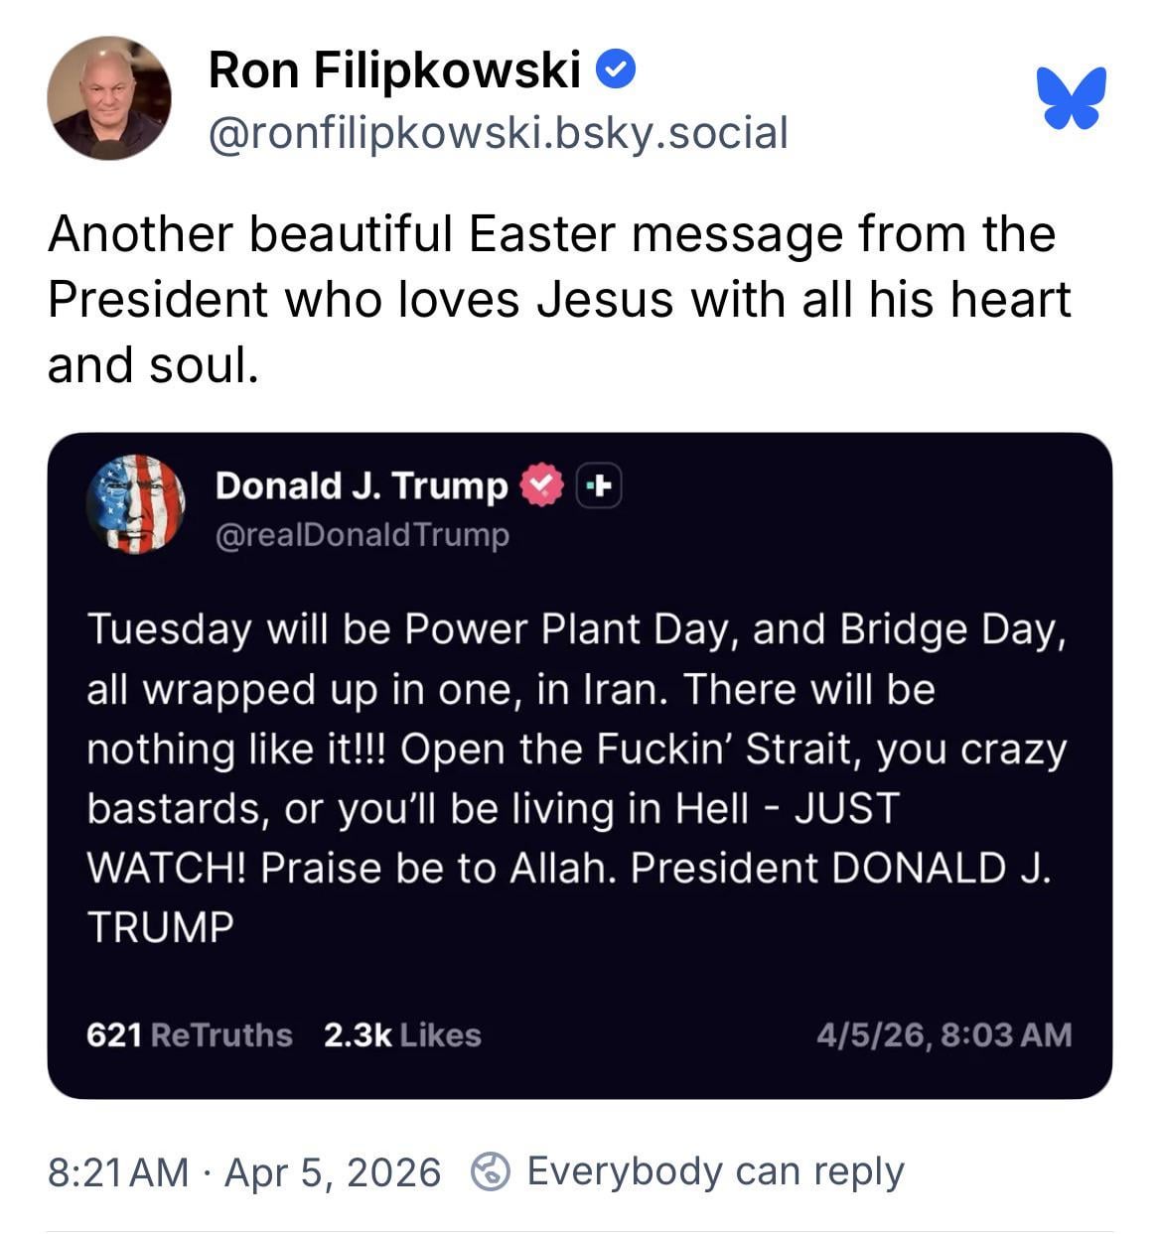Viewport: 1161px width, 1234px height.
Task: Open the Donald J. Trump flag avatar
Action: click(136, 504)
